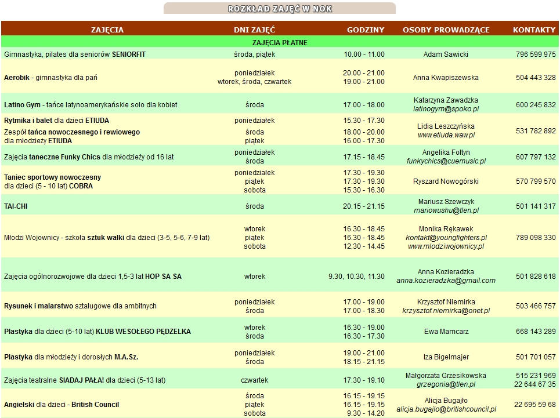Click Adam Sawicki's phone number 796 599 975

(x=535, y=54)
